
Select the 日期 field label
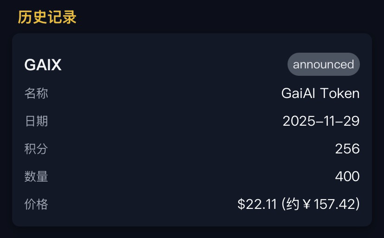tap(36, 121)
